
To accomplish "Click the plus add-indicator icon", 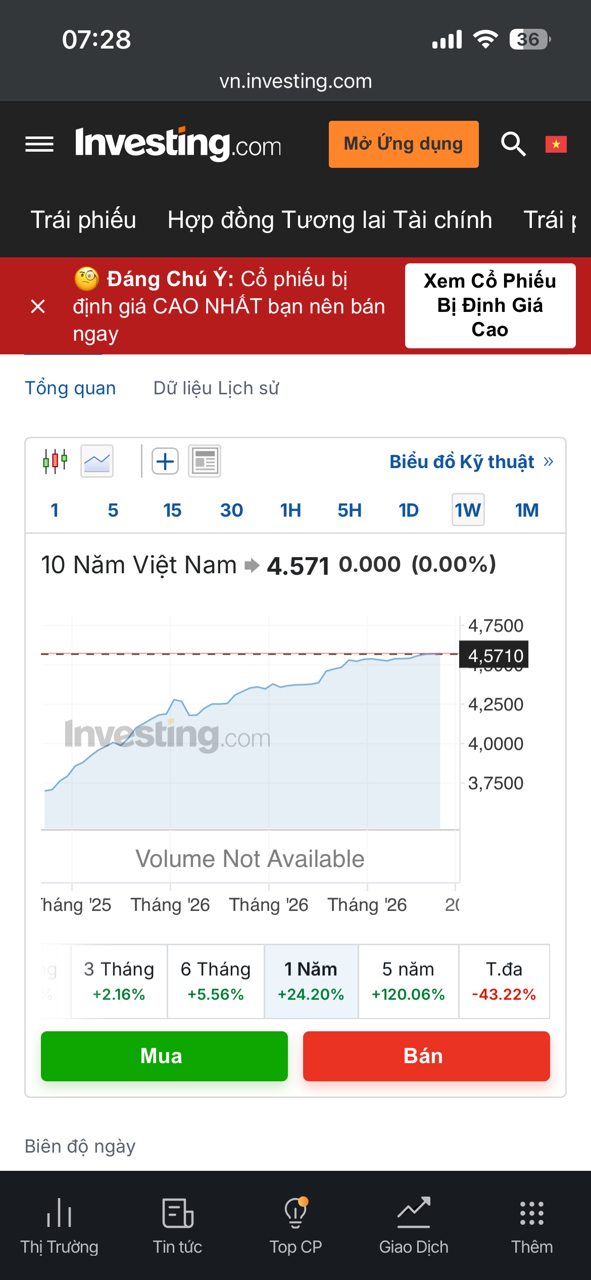I will click(165, 461).
